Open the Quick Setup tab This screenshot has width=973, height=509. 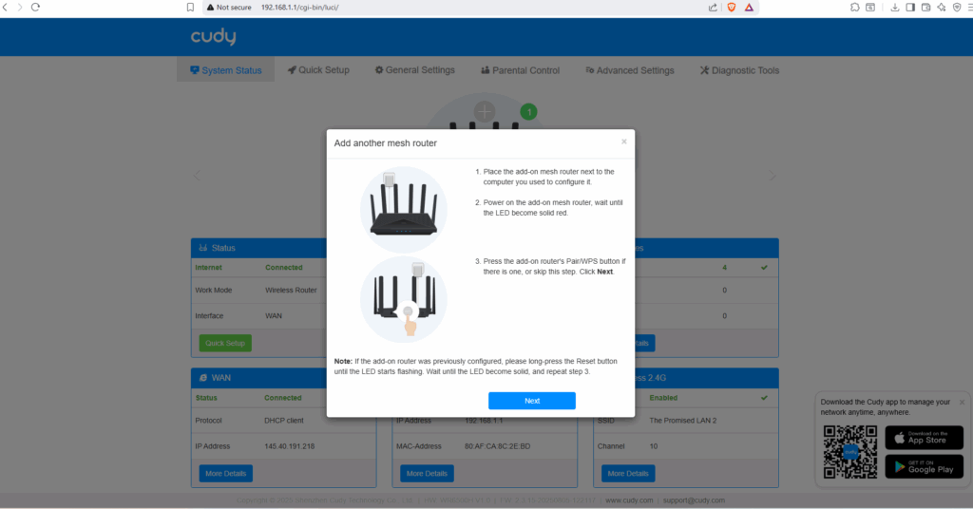click(x=318, y=70)
